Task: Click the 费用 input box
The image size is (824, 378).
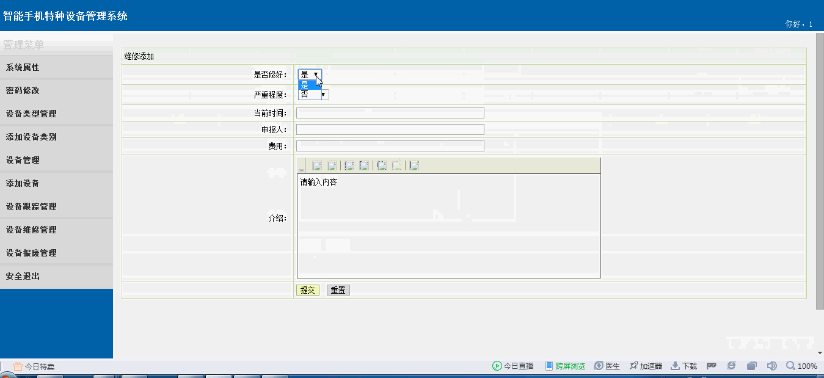Action: 390,146
